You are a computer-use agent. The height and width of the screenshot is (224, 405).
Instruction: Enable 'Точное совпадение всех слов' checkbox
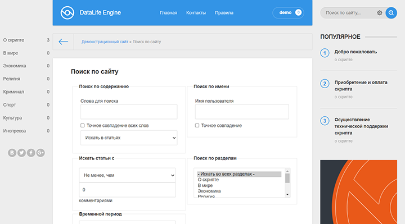pyautogui.click(x=82, y=126)
